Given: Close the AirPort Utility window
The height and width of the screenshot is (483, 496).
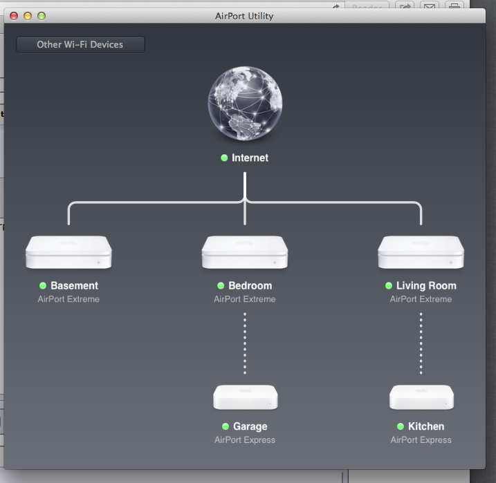Looking at the screenshot, I should pyautogui.click(x=14, y=16).
